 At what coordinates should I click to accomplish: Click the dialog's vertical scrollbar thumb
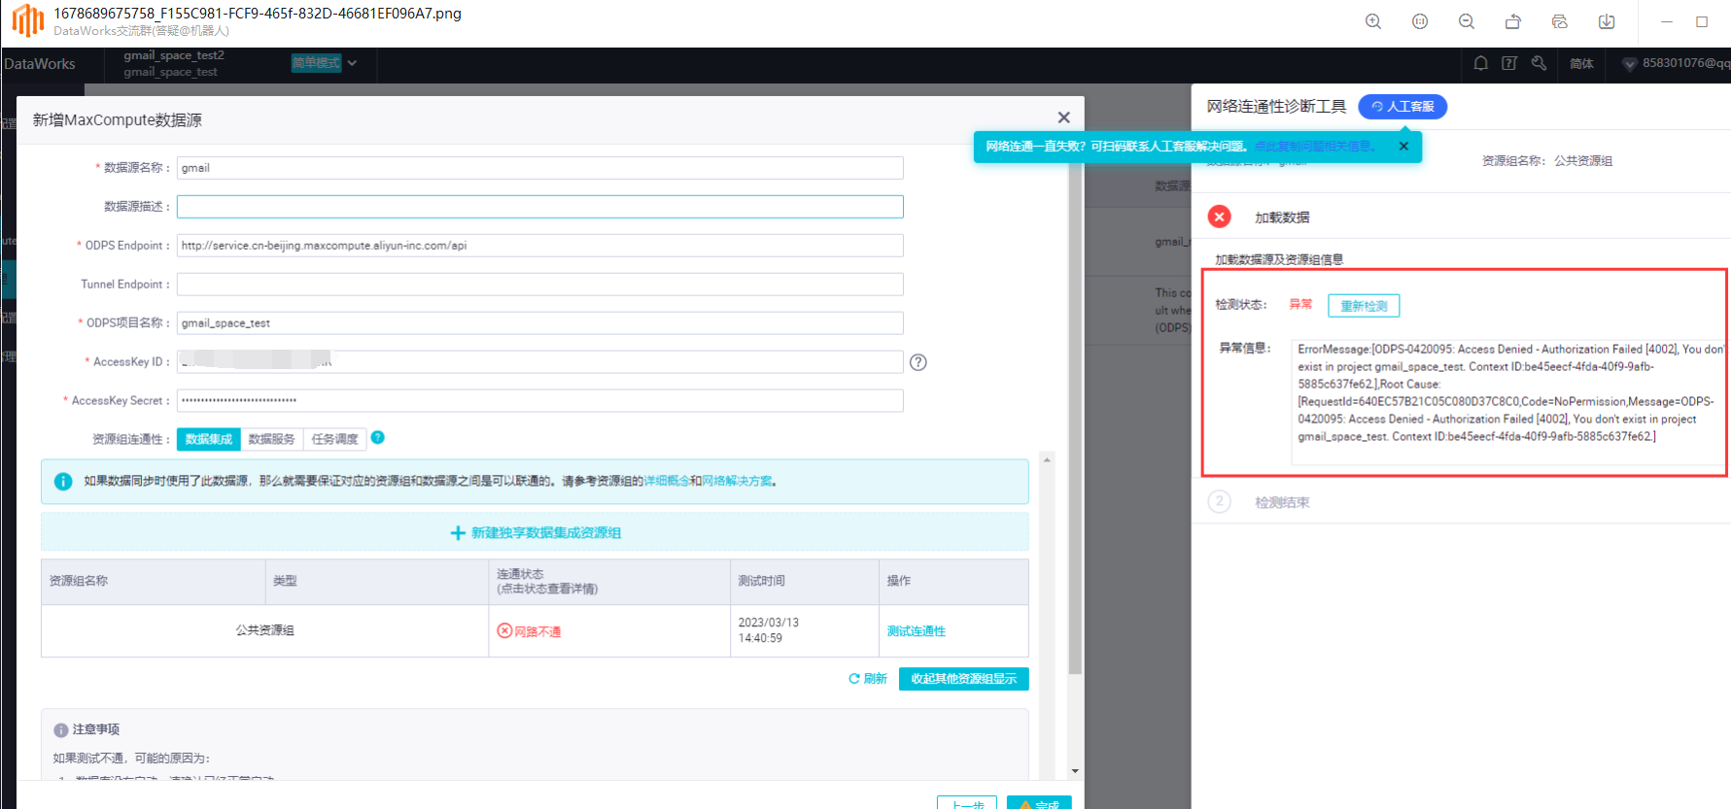[x=1075, y=418]
